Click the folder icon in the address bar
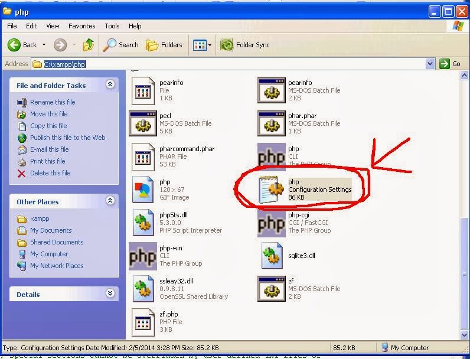The height and width of the screenshot is (359, 470). [37, 64]
